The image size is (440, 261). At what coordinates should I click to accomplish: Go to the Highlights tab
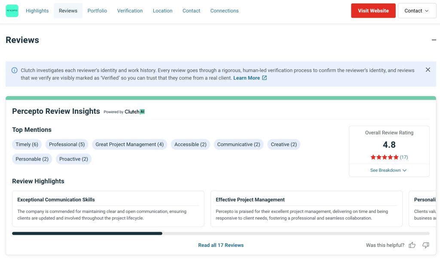(37, 11)
